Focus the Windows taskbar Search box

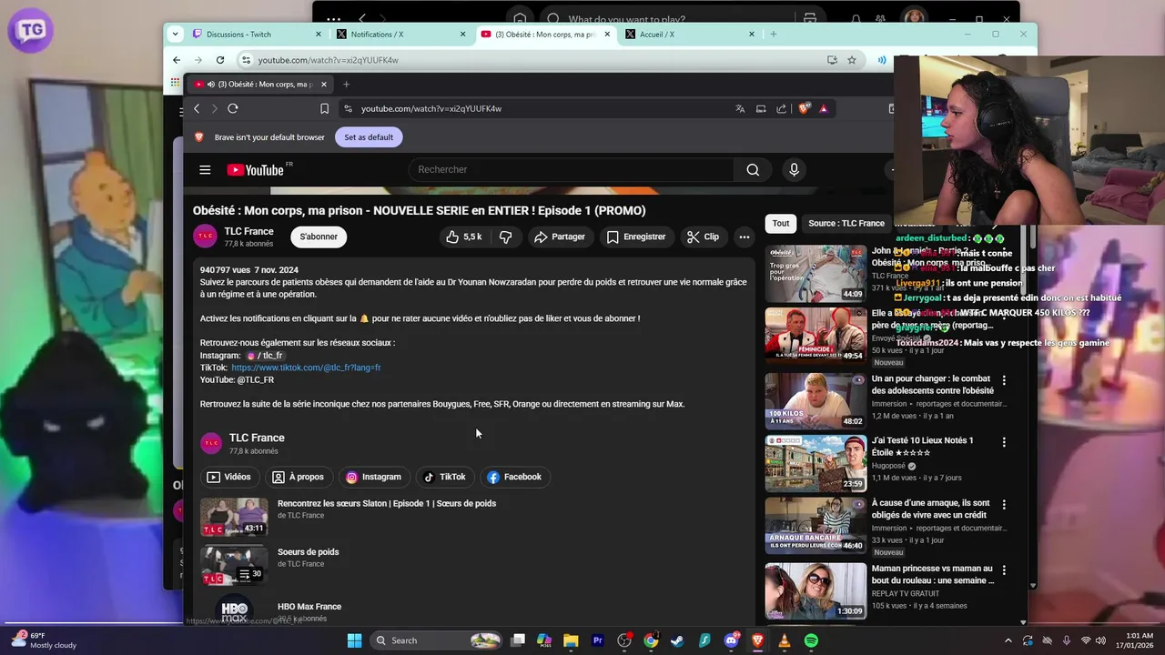pyautogui.click(x=437, y=640)
